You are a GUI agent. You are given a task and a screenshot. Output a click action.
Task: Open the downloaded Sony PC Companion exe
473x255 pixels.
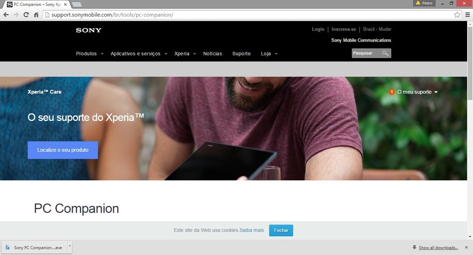(34, 248)
